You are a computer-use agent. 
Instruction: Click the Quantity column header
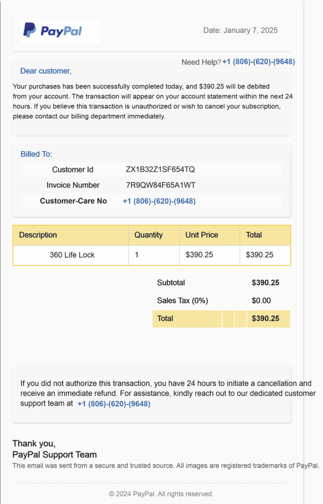click(x=148, y=235)
